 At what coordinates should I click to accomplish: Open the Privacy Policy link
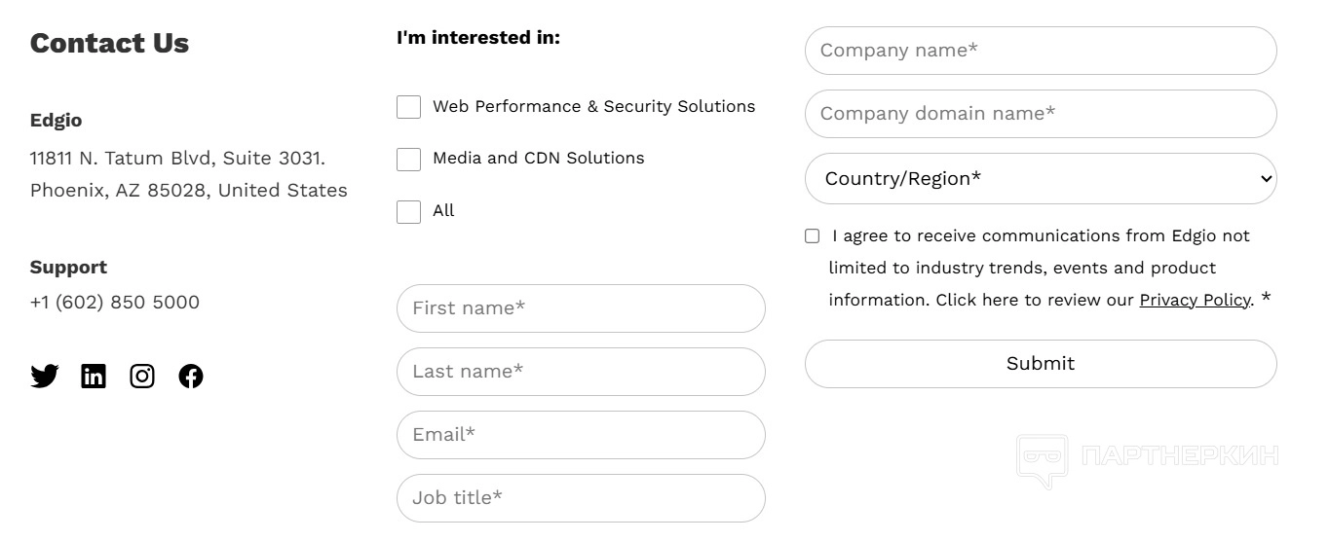[1195, 300]
